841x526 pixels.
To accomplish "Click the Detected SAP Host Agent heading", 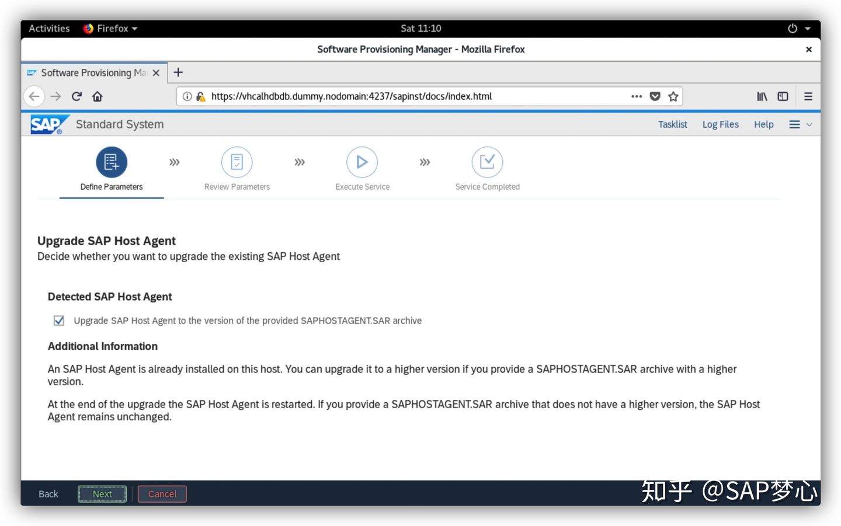I will (x=110, y=297).
